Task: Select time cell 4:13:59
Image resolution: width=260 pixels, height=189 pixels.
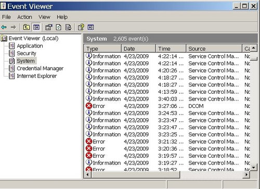Action: click(171, 92)
